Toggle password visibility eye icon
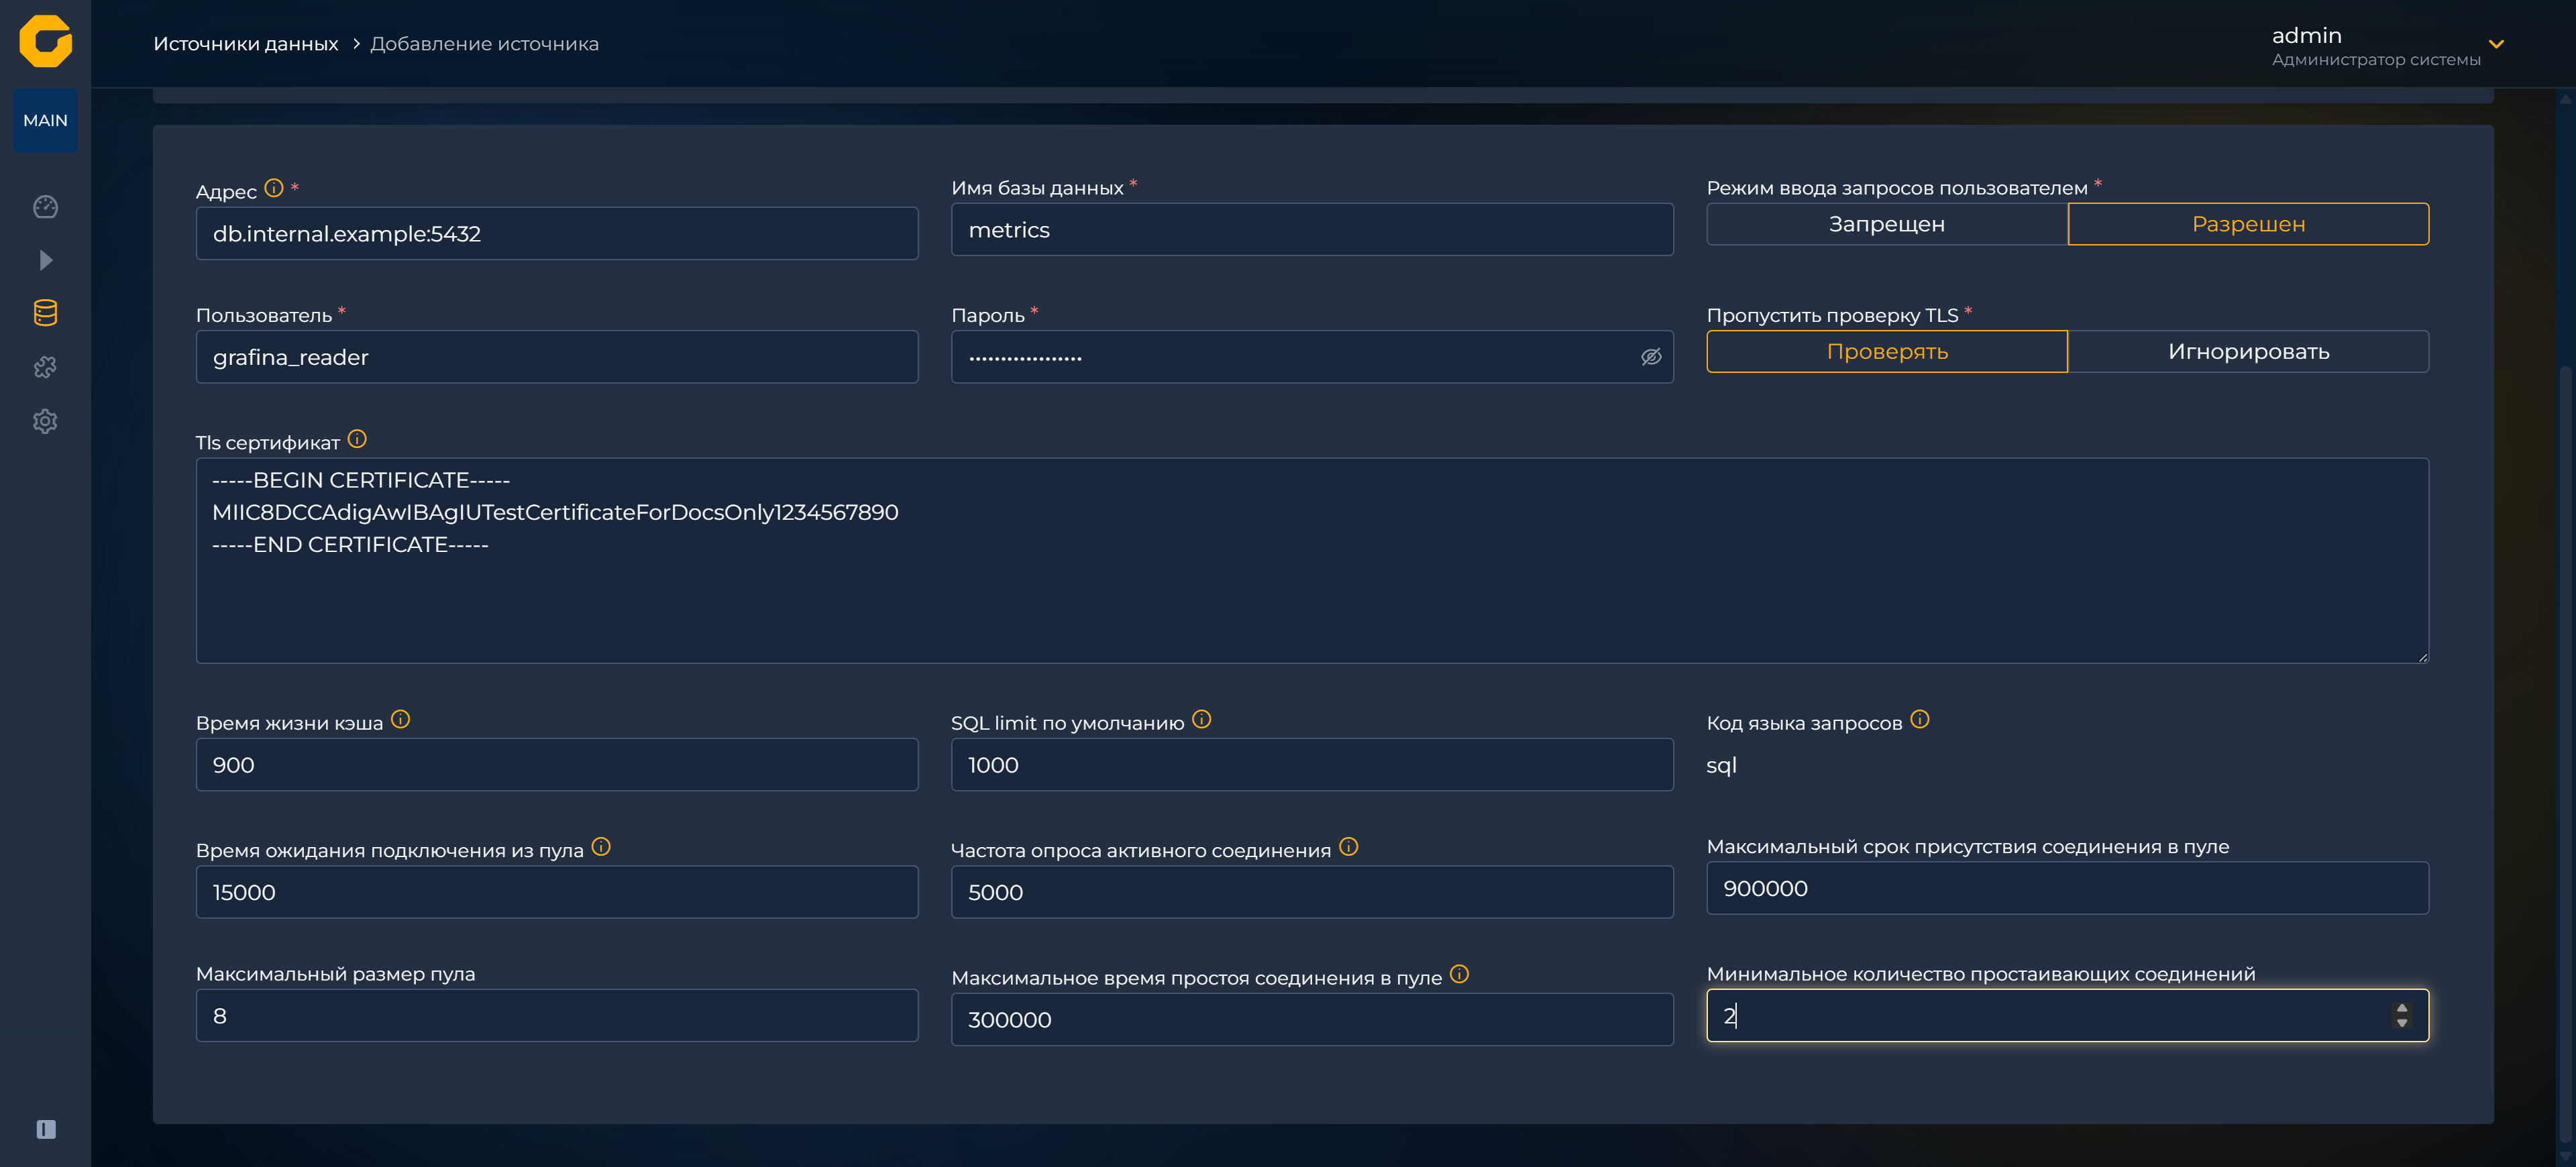 click(x=1651, y=357)
